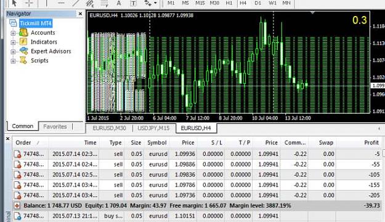Open the Favorites tab in Navigator
This screenshot has height=222, width=385.
point(55,126)
